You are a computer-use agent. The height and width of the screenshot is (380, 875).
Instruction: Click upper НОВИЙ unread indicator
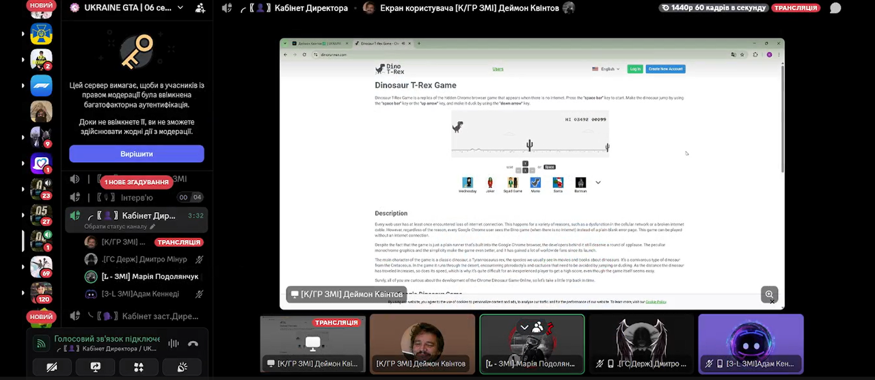pyautogui.click(x=41, y=5)
